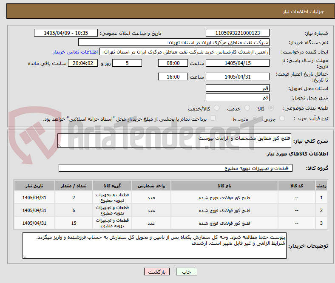Click the ردیف column header
The image size is (335, 283).
[x=321, y=186]
